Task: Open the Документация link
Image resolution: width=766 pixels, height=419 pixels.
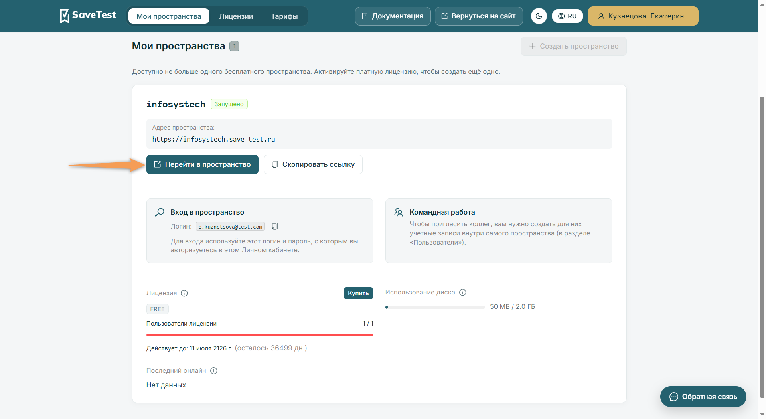Action: (393, 16)
